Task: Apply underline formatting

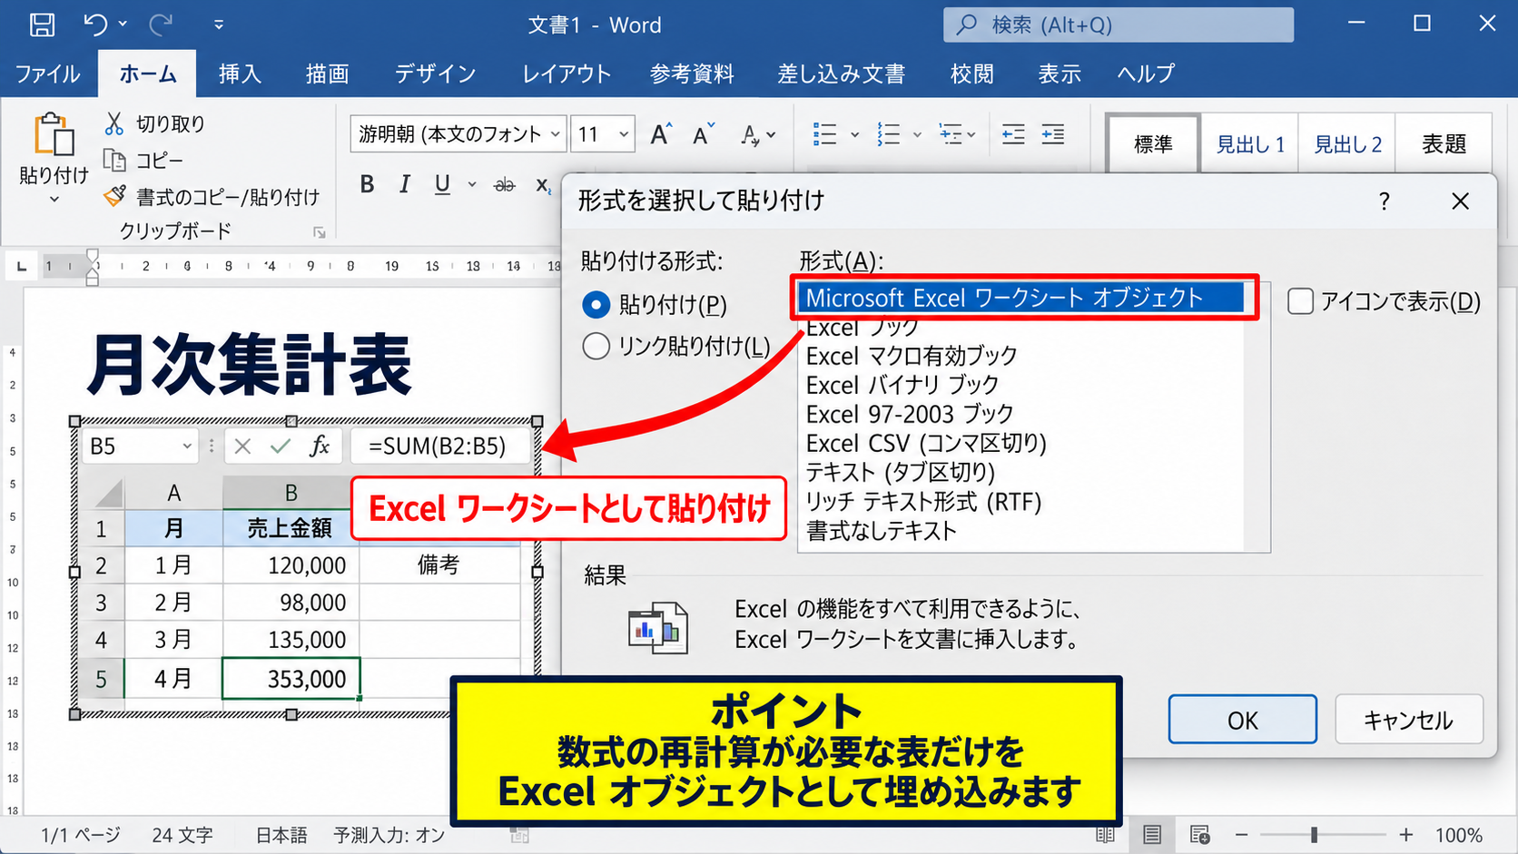Action: (x=442, y=185)
